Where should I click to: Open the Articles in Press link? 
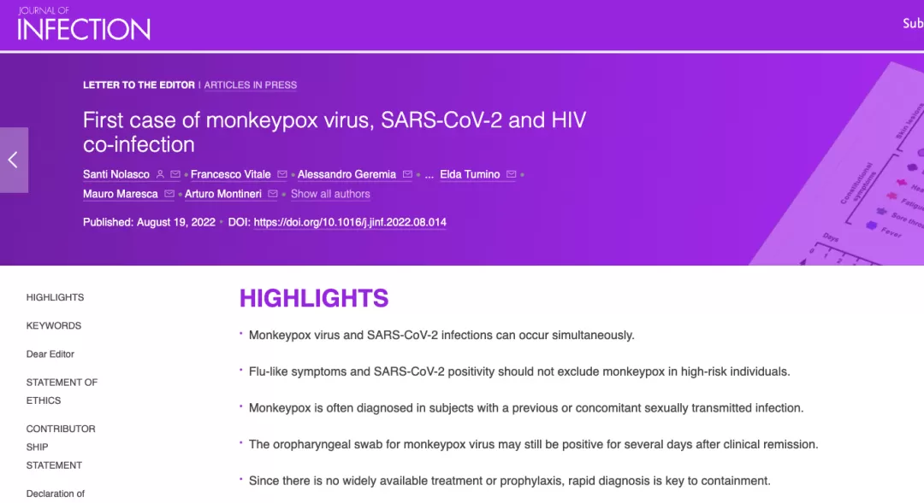pos(251,85)
